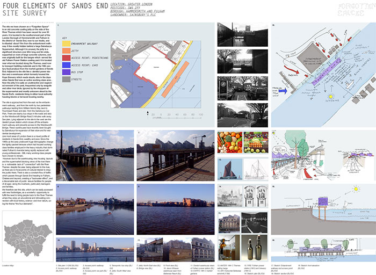Click the yellow sun in the section sketch

click(356, 189)
